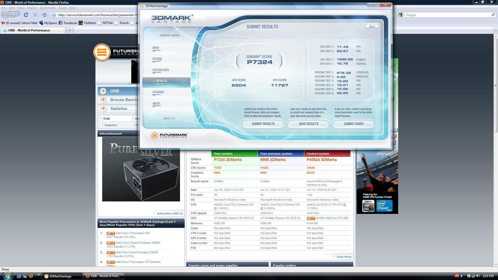Viewport: 498px width, 280px height.
Task: Click the Firefox forward arrow button
Action: (x=13, y=15)
